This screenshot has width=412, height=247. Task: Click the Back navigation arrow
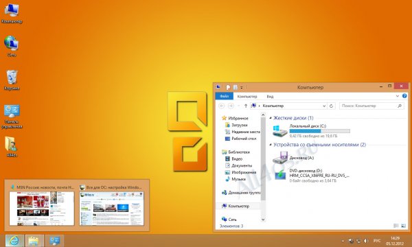[222, 106]
